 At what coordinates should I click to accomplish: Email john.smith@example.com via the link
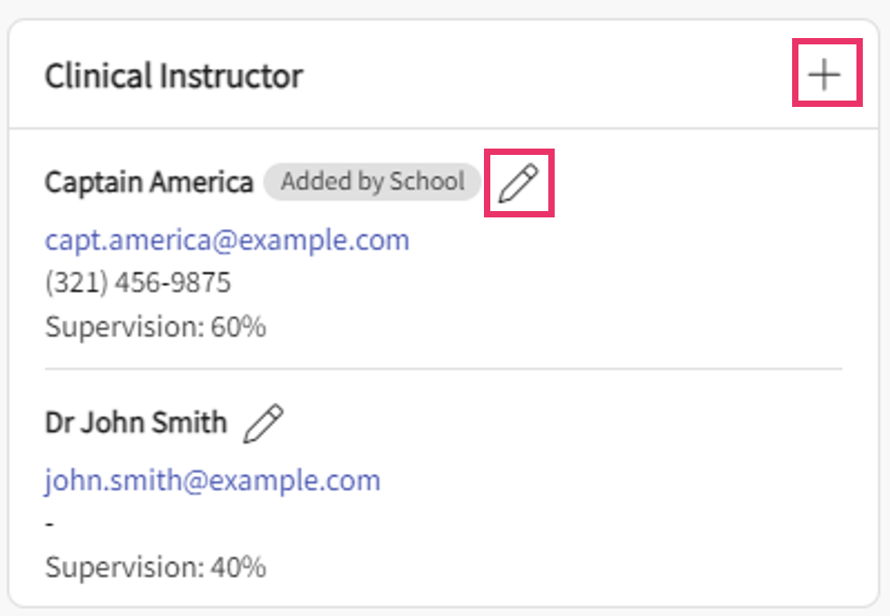[212, 480]
